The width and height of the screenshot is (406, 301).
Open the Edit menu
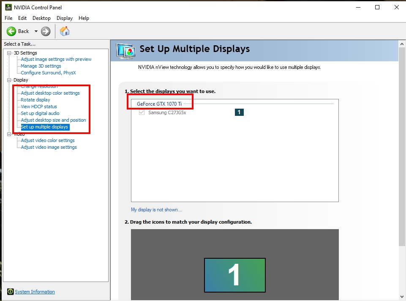22,18
